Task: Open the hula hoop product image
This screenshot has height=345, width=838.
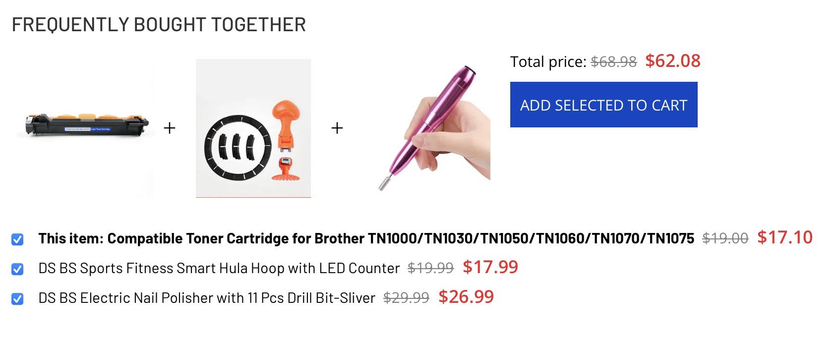Action: coord(253,128)
